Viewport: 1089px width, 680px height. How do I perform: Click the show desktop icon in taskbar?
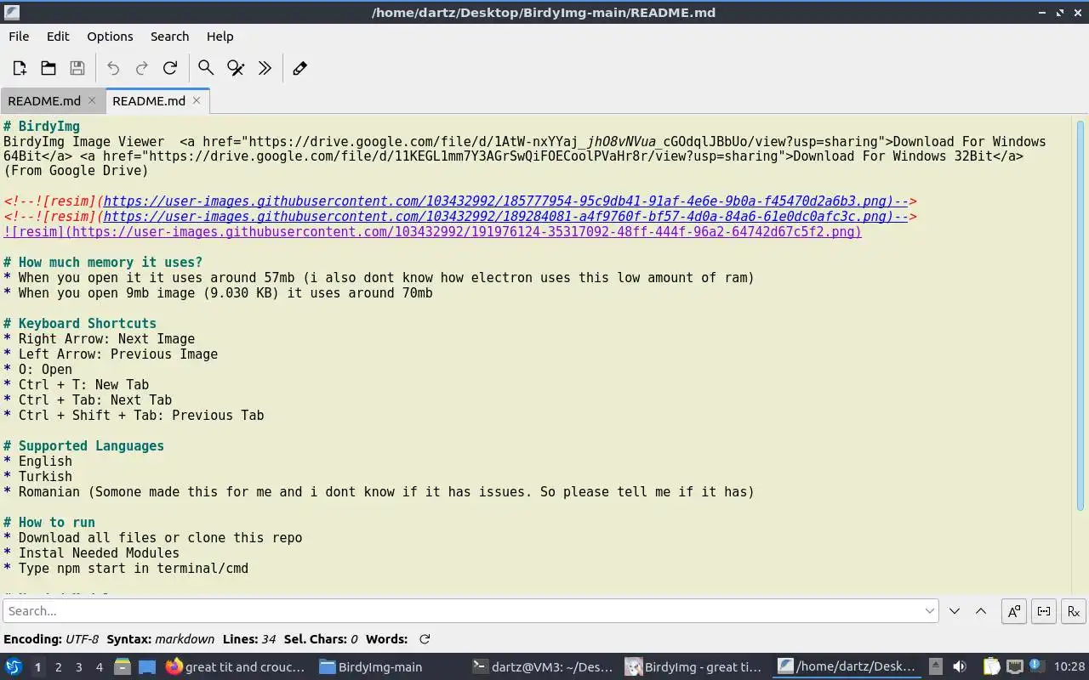coord(146,667)
